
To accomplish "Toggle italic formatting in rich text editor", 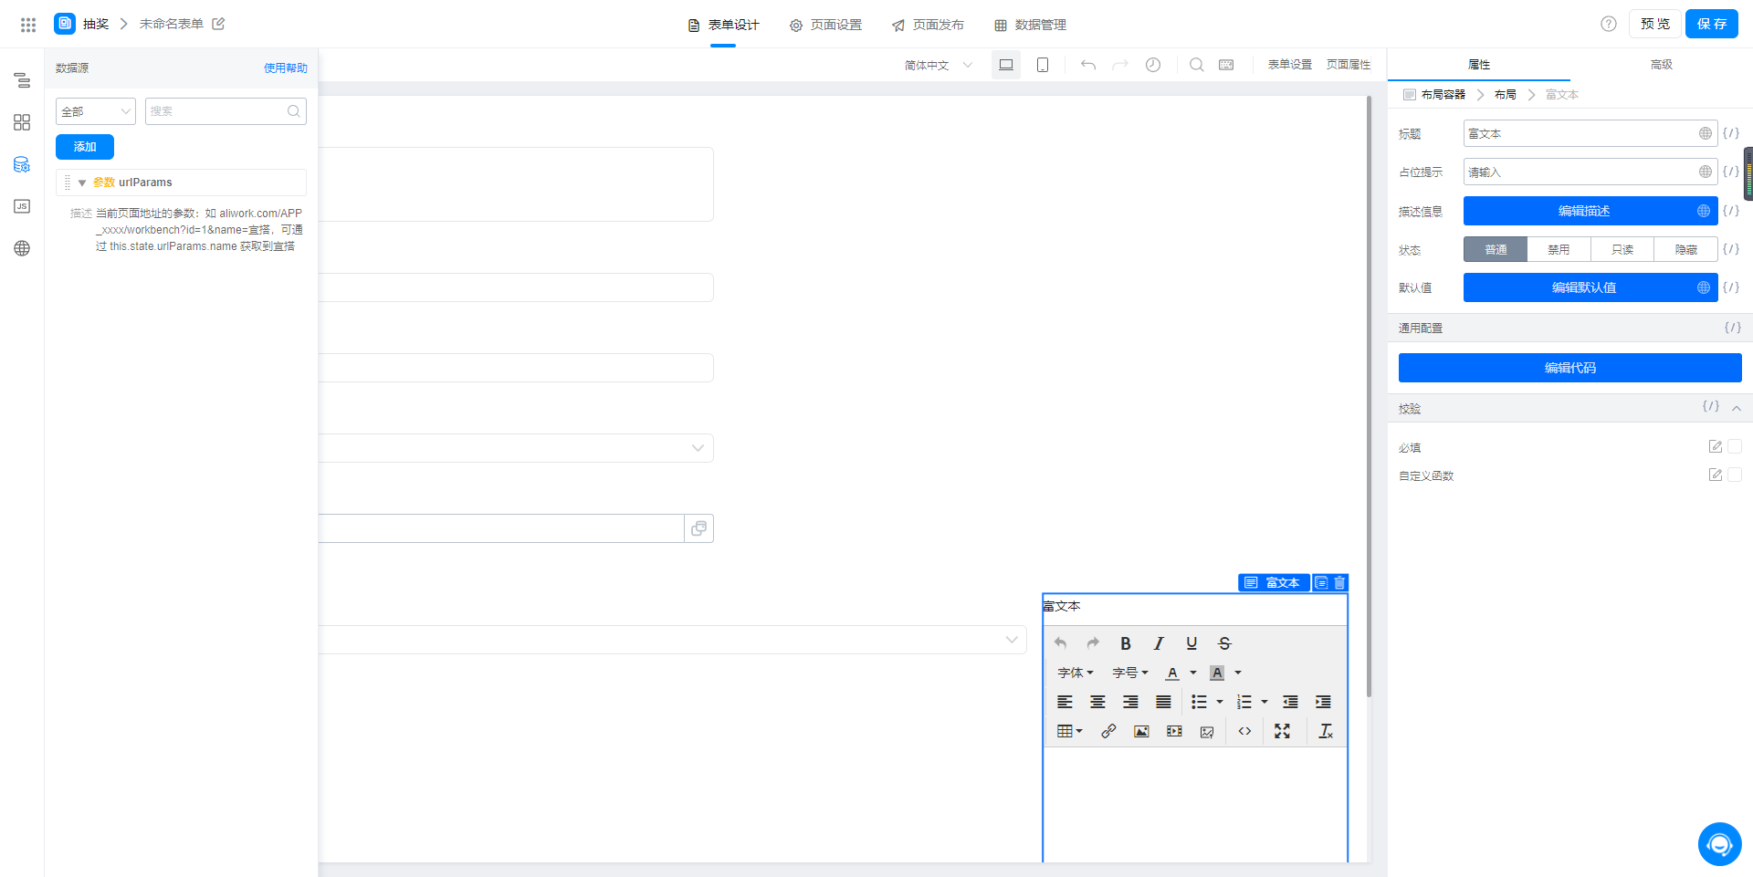I will [1159, 643].
